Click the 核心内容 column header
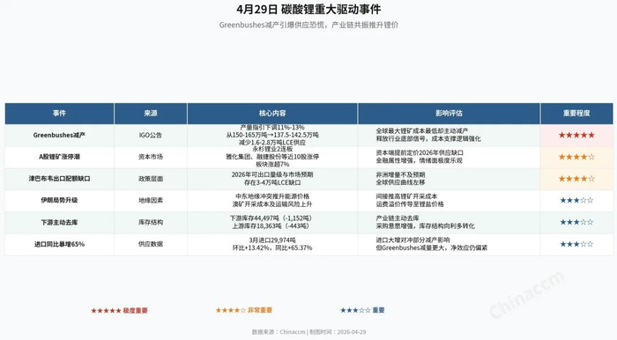Screen dimensions: 617x340 pos(272,114)
